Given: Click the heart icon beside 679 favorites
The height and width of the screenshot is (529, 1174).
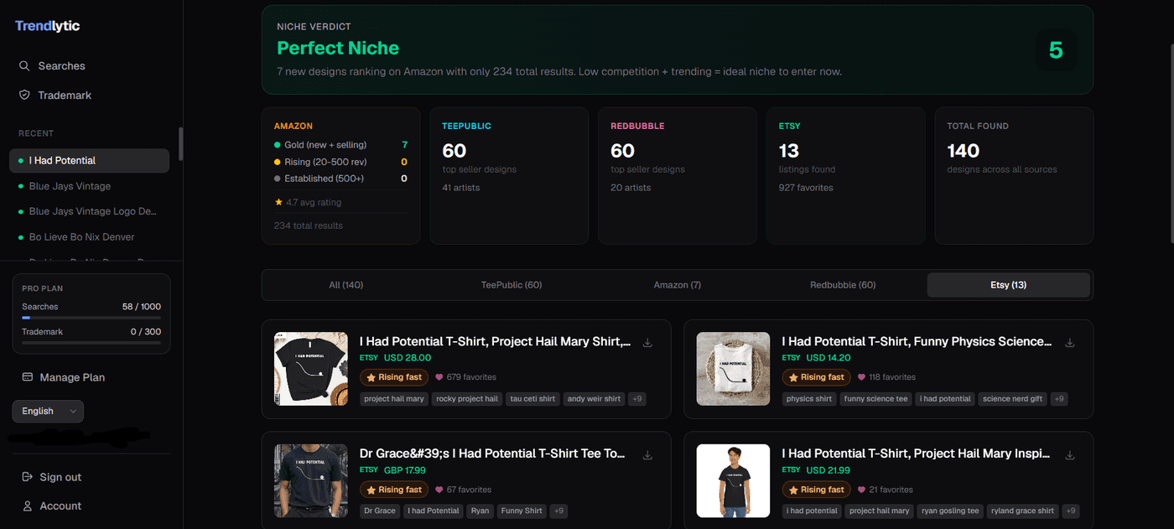Looking at the screenshot, I should tap(439, 377).
